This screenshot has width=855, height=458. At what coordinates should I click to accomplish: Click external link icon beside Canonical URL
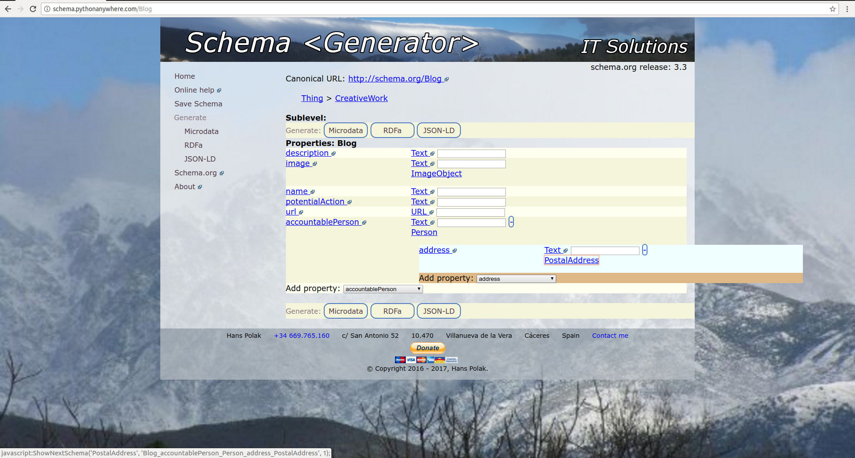(x=447, y=79)
